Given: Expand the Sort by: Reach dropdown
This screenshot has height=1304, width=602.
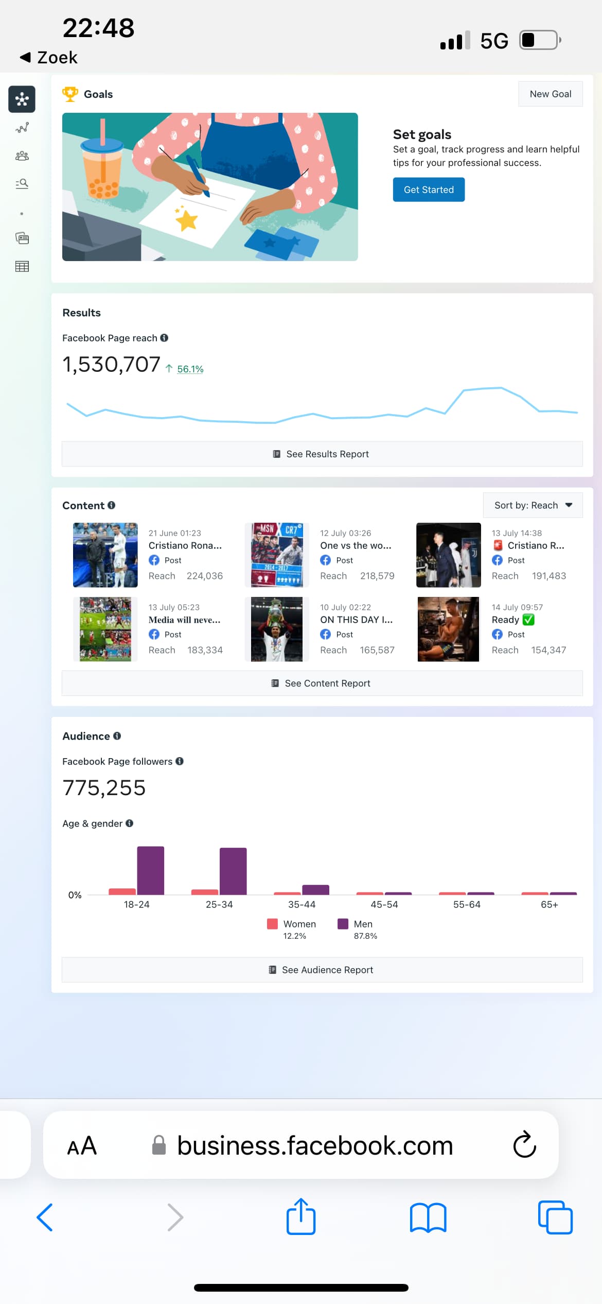Looking at the screenshot, I should pos(533,505).
